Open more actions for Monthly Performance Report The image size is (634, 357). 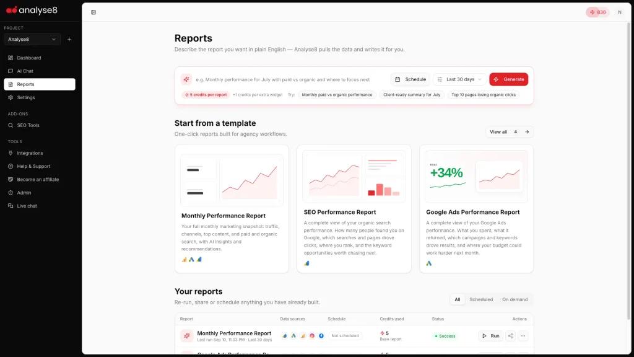tap(523, 336)
